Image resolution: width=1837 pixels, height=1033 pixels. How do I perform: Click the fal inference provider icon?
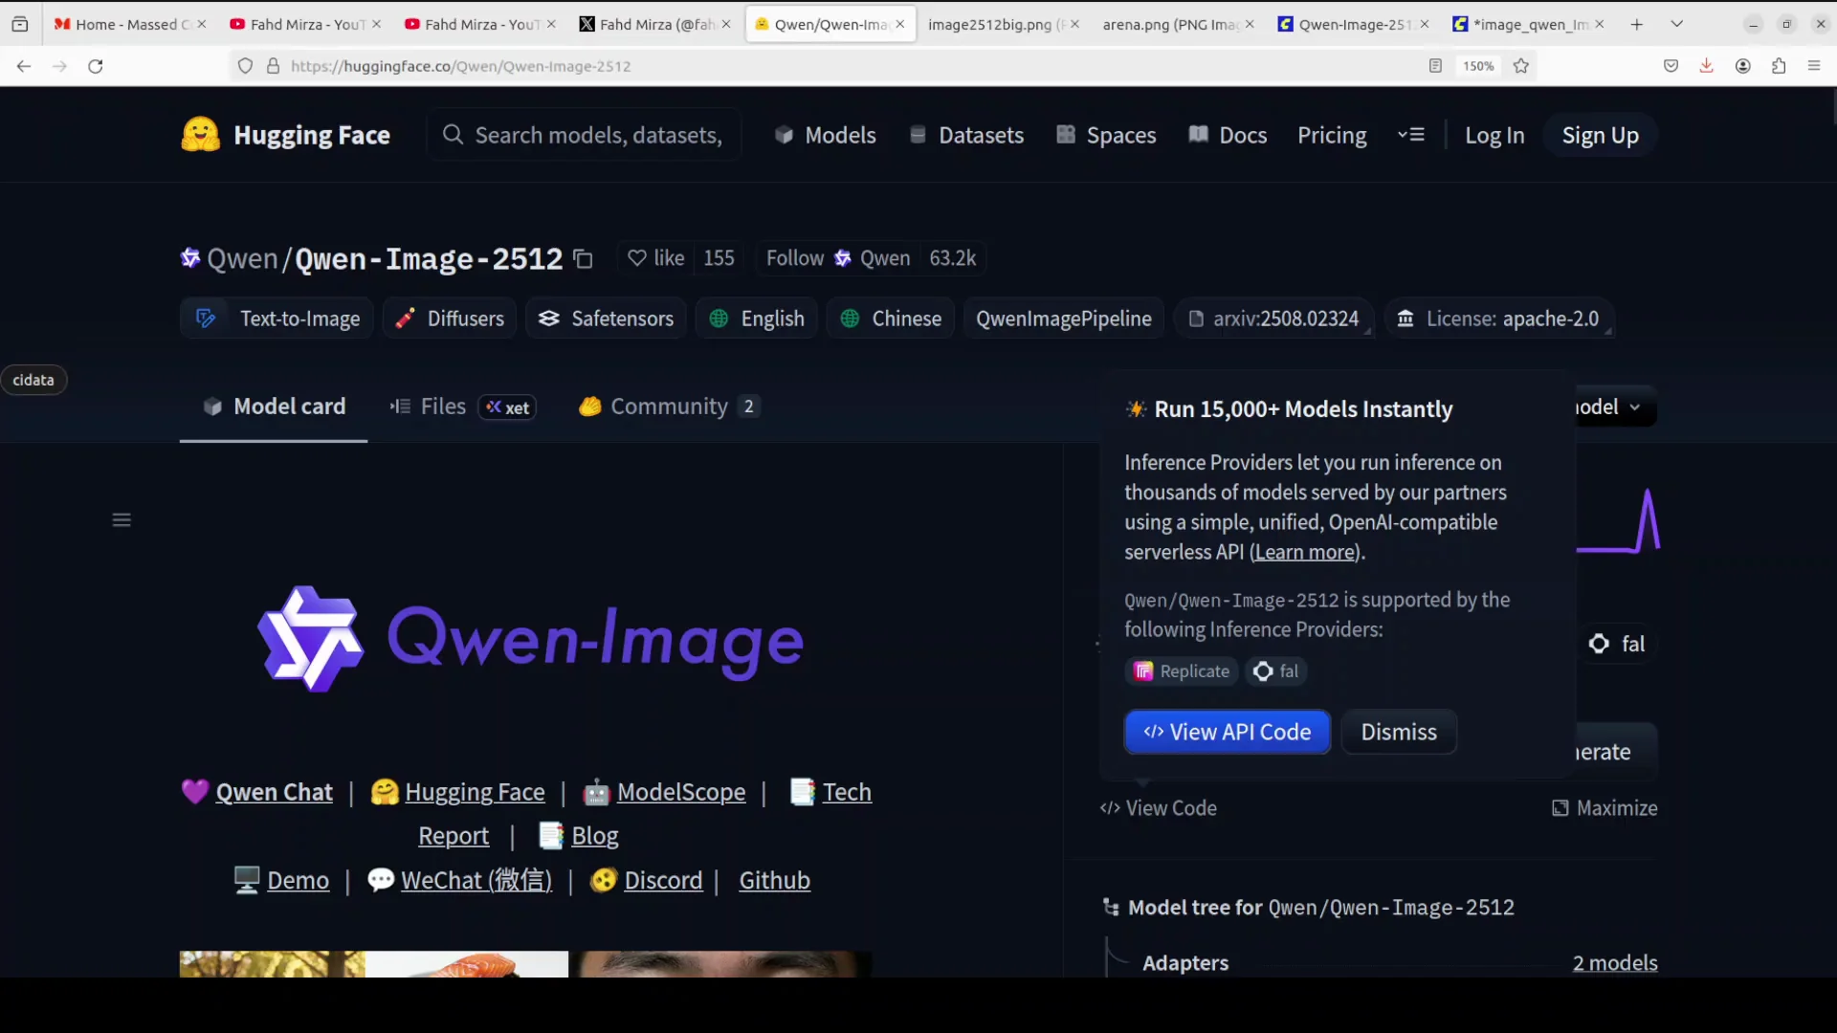tap(1264, 671)
